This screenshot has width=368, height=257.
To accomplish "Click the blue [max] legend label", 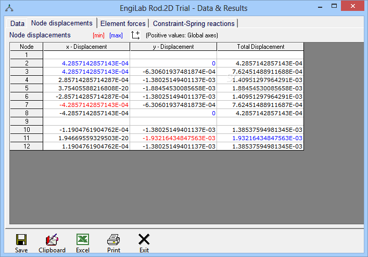I will click(x=116, y=35).
